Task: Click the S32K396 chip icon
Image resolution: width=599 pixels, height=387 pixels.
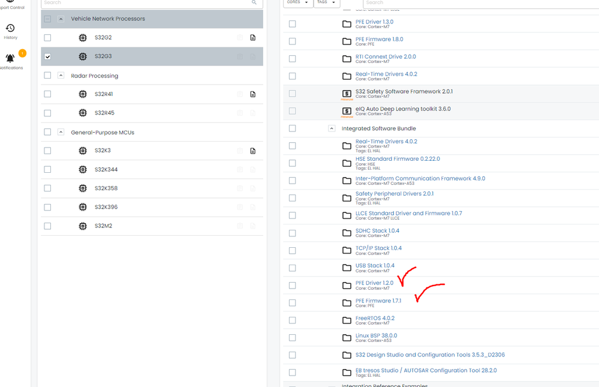Action: tap(83, 207)
